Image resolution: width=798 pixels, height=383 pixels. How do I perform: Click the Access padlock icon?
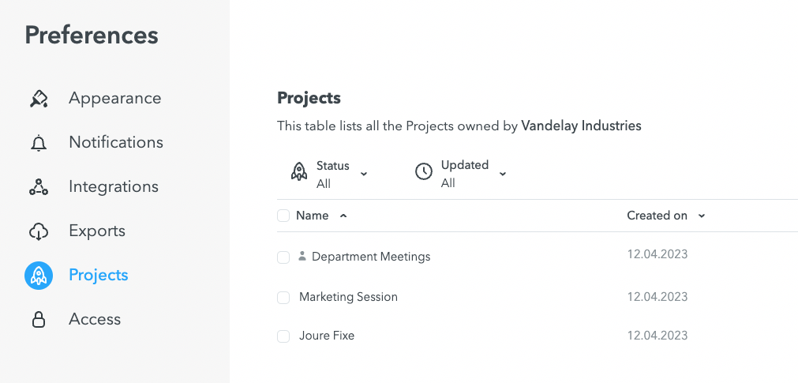(x=39, y=320)
